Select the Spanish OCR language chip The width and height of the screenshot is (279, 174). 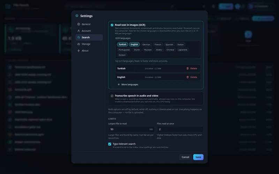pyautogui.click(x=169, y=45)
